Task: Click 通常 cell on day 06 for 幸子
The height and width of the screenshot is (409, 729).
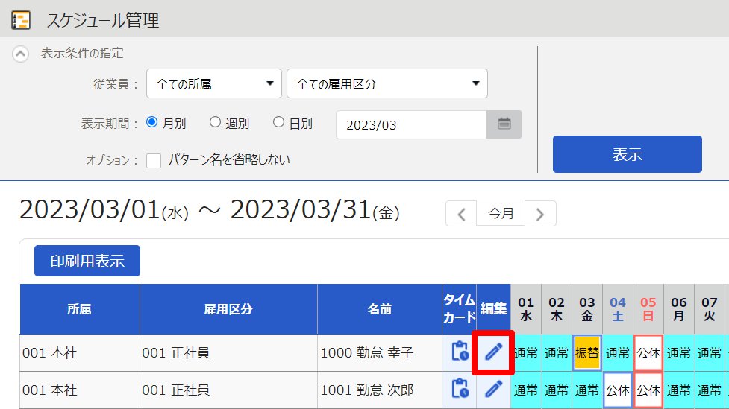Action: point(679,353)
